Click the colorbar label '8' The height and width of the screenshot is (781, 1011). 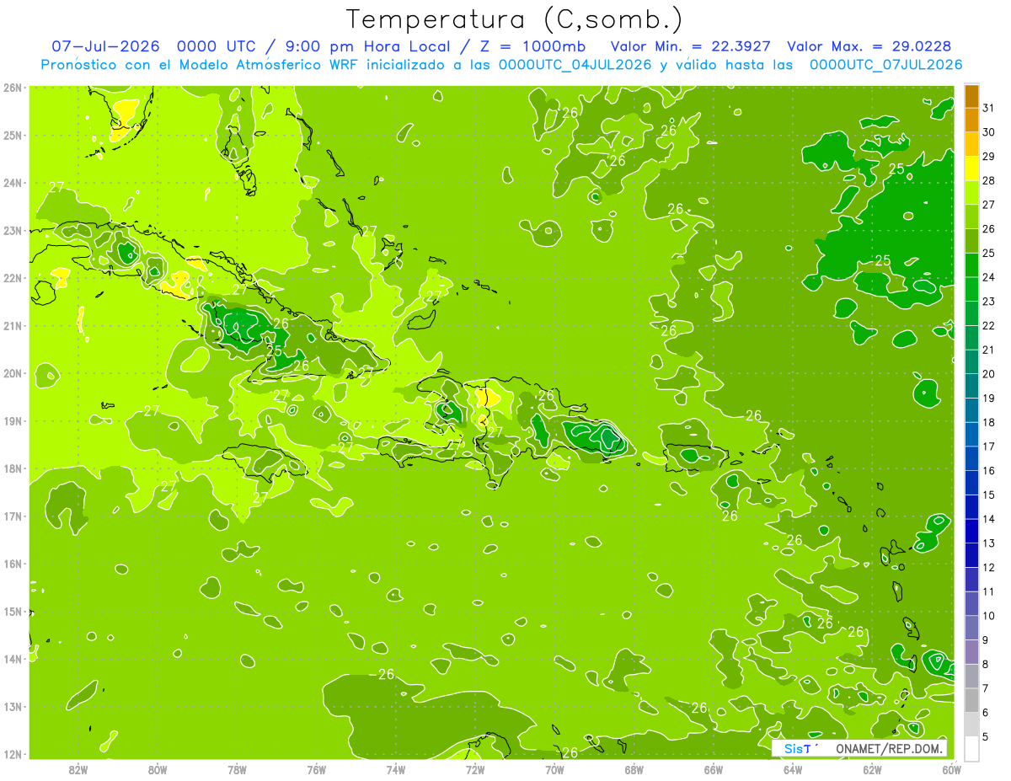(x=987, y=665)
